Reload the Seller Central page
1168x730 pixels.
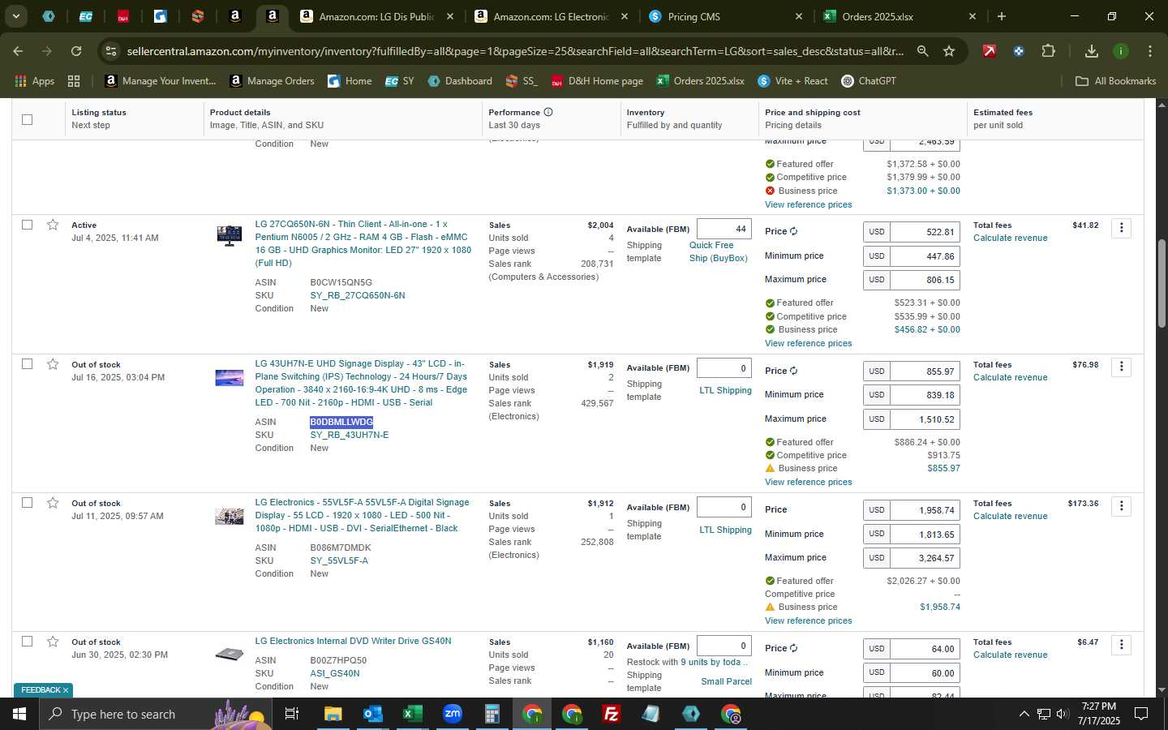pyautogui.click(x=76, y=51)
